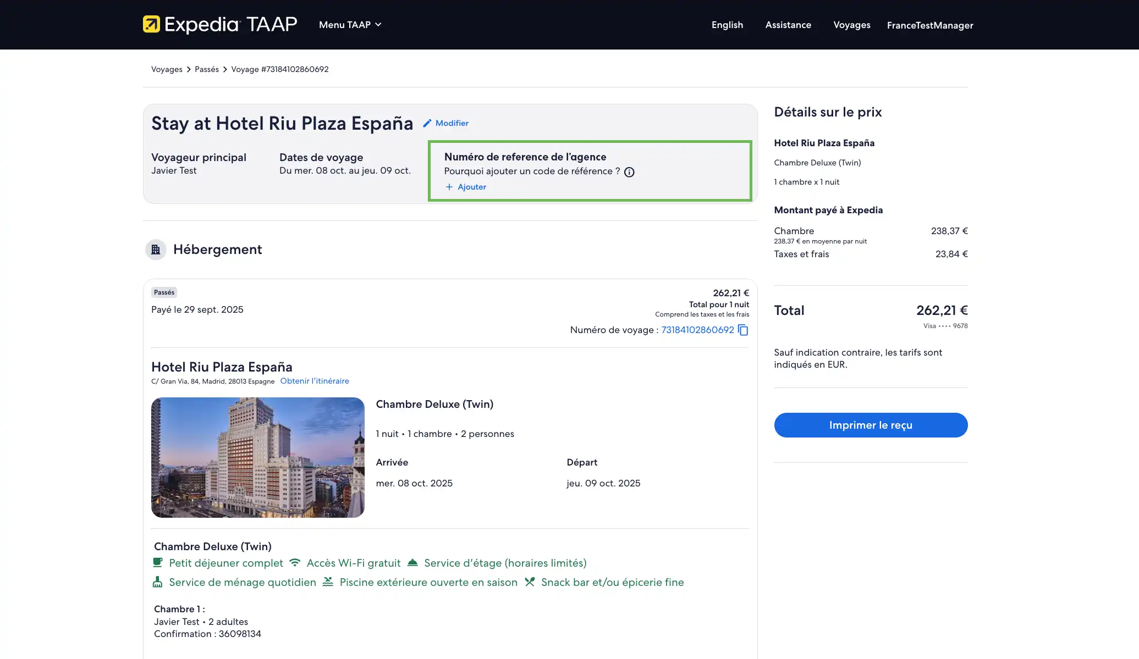Click Petit déjeuner complet amenity text
Image resolution: width=1139 pixels, height=659 pixels.
(x=226, y=563)
